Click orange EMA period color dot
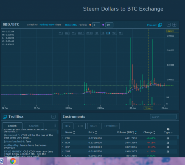This screenshot has height=165, width=185. pos(90,25)
